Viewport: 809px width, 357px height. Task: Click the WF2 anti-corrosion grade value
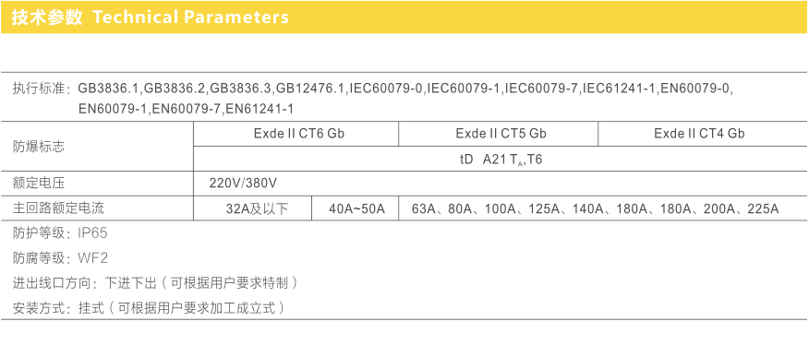coord(93,258)
